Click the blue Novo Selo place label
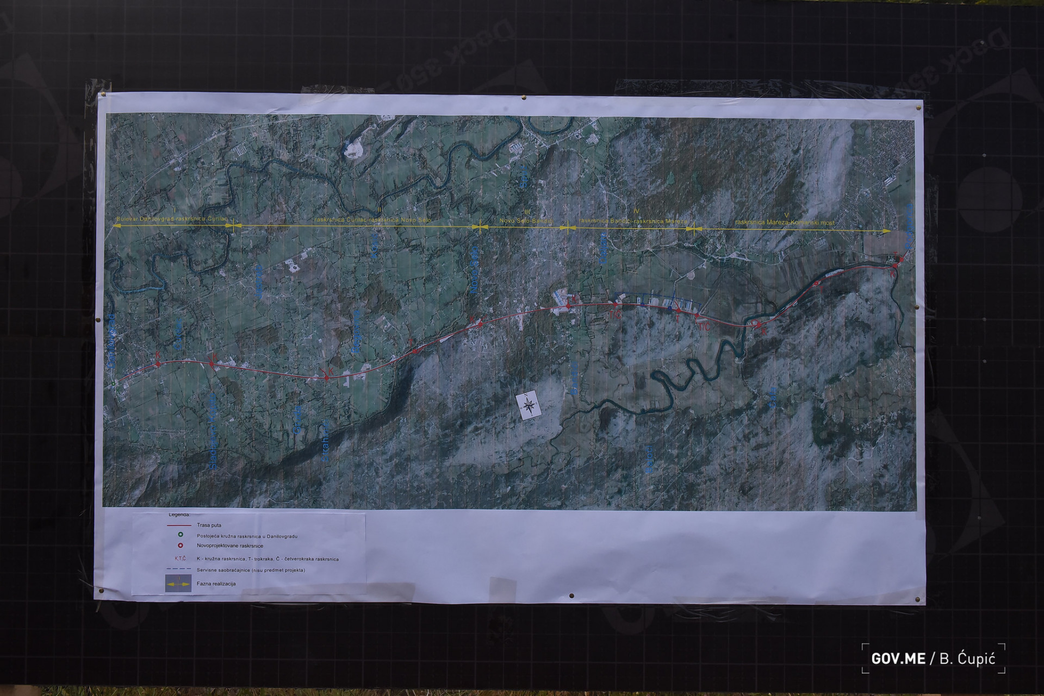This screenshot has height=696, width=1044. [474, 271]
